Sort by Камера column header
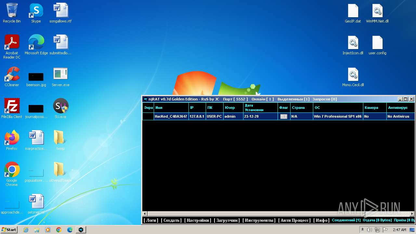This screenshot has width=416, height=234. point(375,108)
